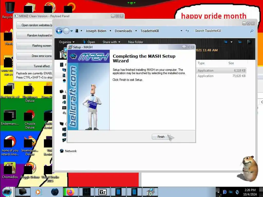Image resolution: width=263 pixels, height=197 pixels.
Task: Create a New folder from toolbar
Action: (x=136, y=42)
